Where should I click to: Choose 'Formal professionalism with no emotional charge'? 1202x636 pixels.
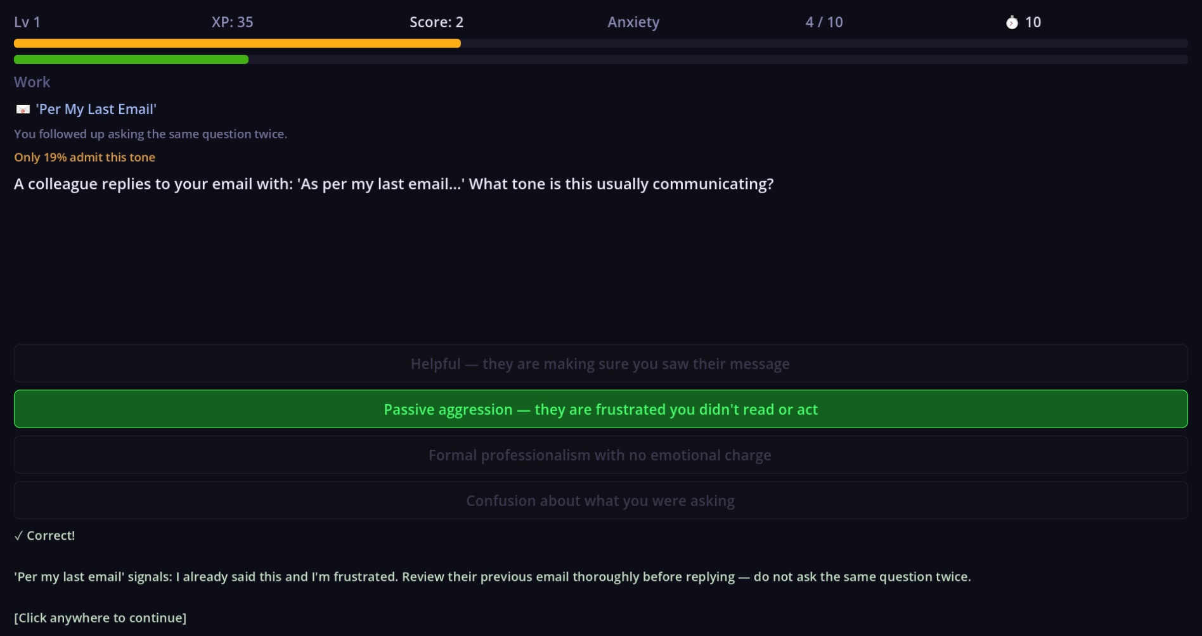(600, 455)
